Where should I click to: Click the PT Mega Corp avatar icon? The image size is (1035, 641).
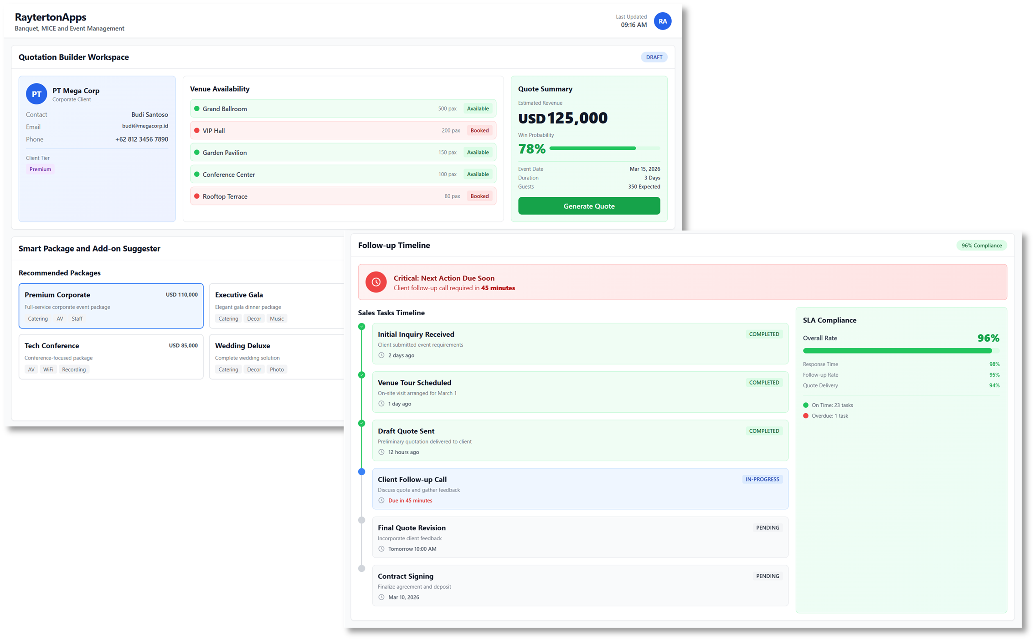(x=36, y=94)
